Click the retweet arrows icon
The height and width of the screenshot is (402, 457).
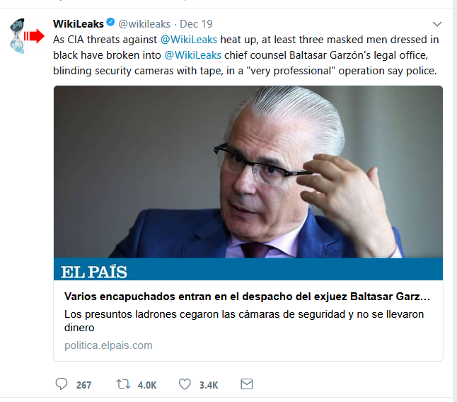point(123,384)
